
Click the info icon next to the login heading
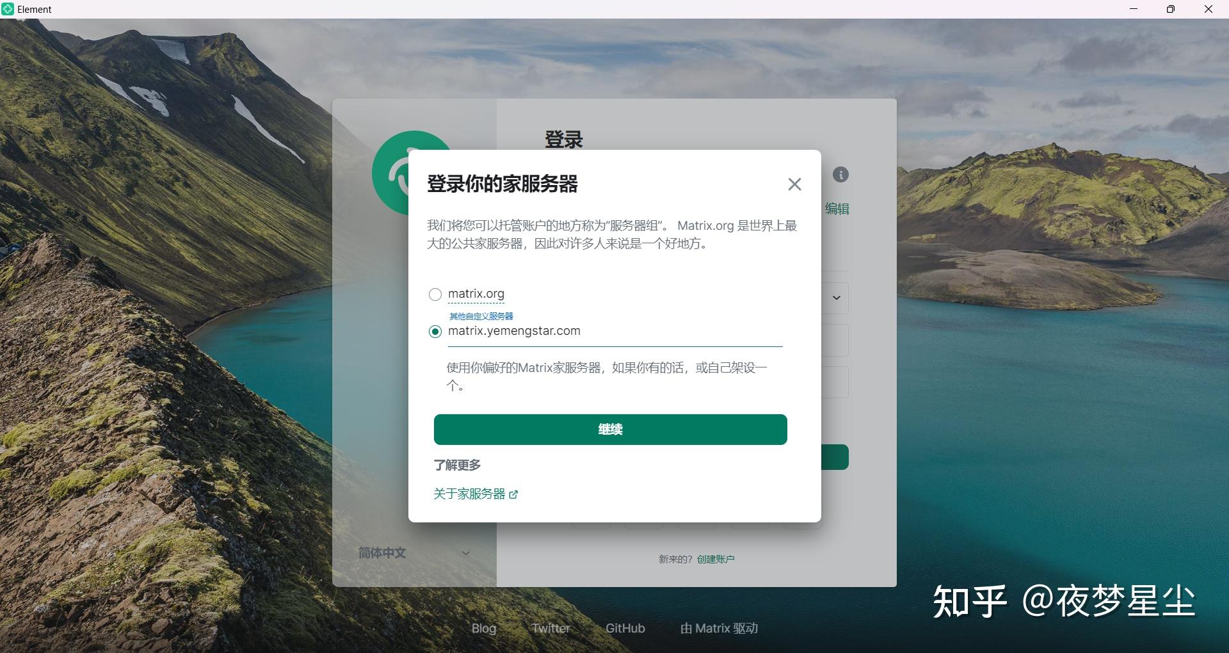tap(840, 175)
